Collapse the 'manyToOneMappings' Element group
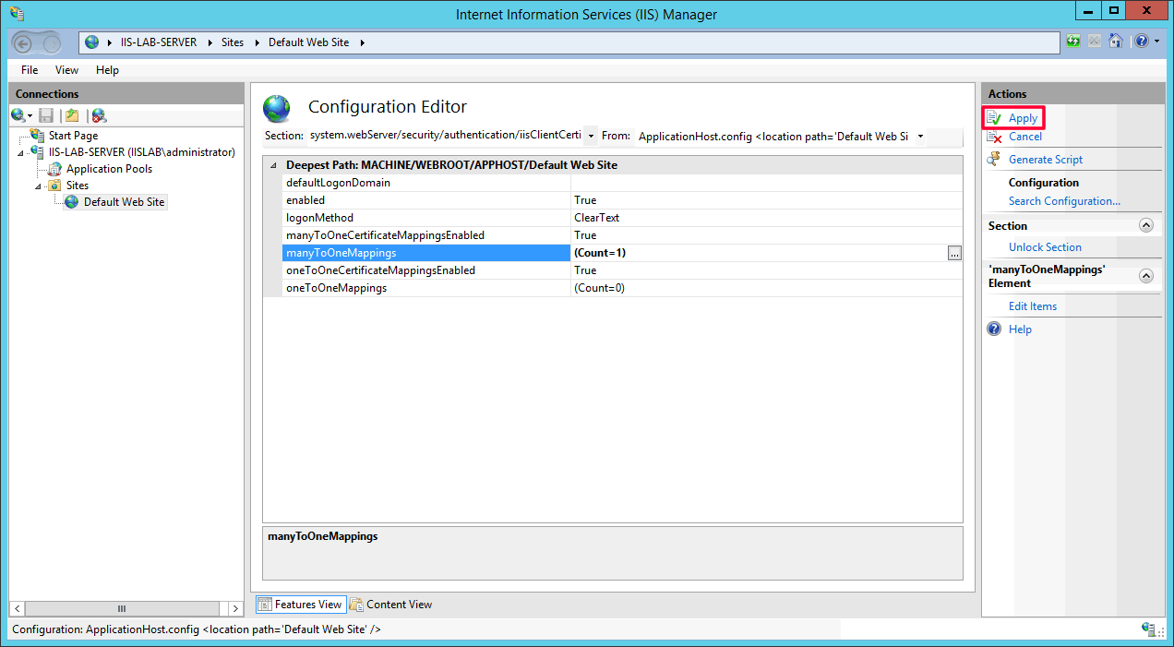This screenshot has height=647, width=1174. (x=1146, y=275)
